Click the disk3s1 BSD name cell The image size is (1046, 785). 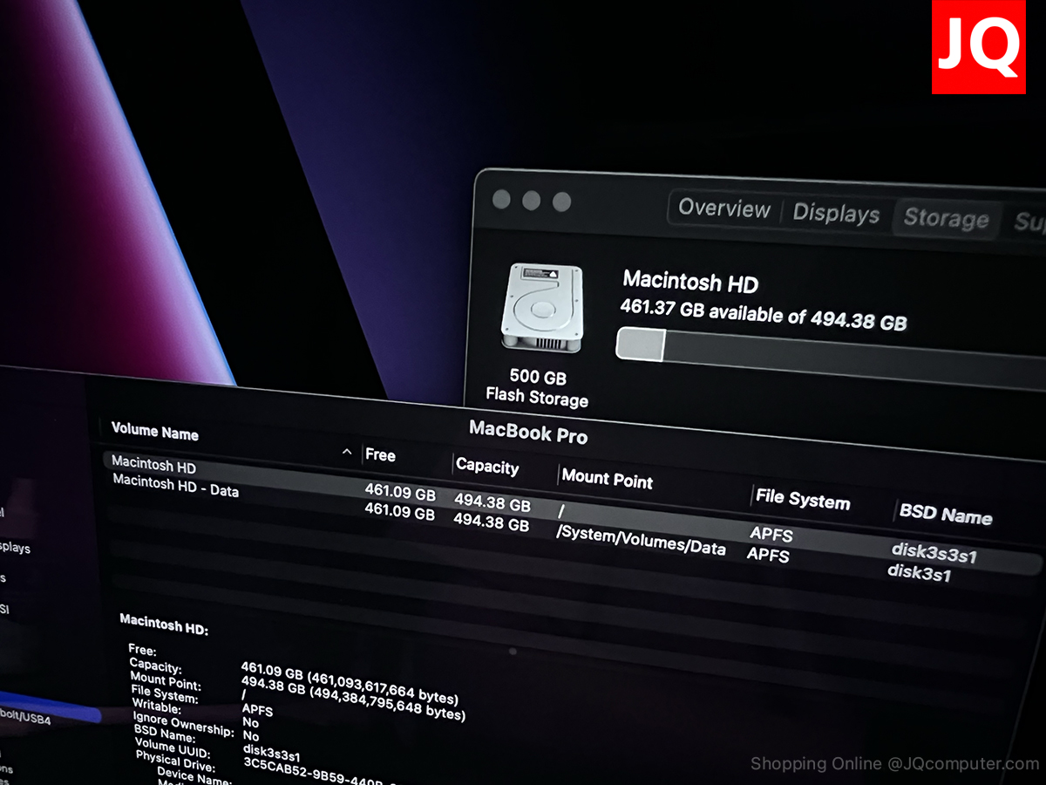point(919,574)
